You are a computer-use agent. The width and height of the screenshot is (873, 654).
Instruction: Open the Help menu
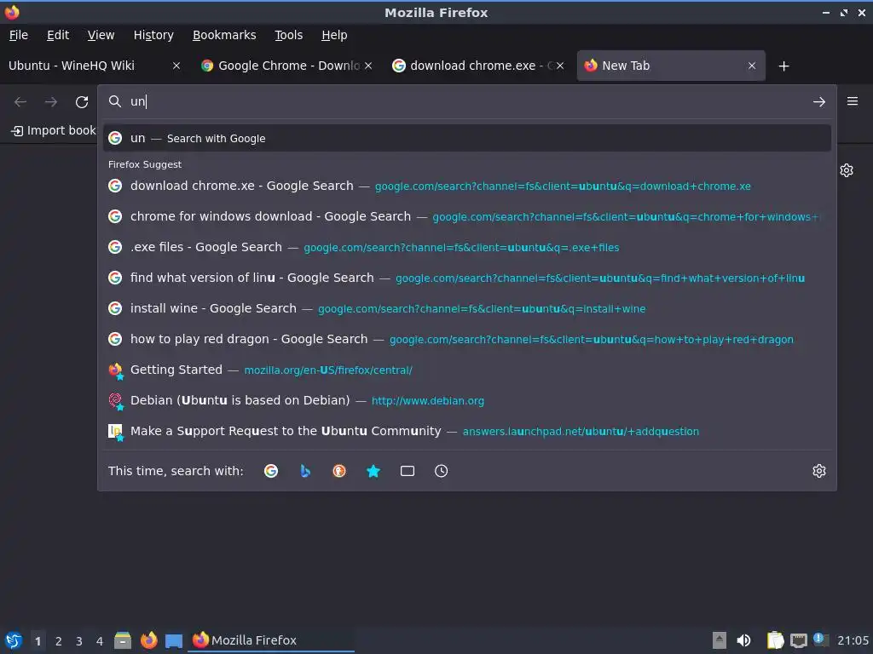[x=334, y=35]
